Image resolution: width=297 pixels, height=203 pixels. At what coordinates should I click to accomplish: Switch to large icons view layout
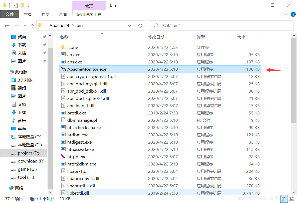pos(292,199)
